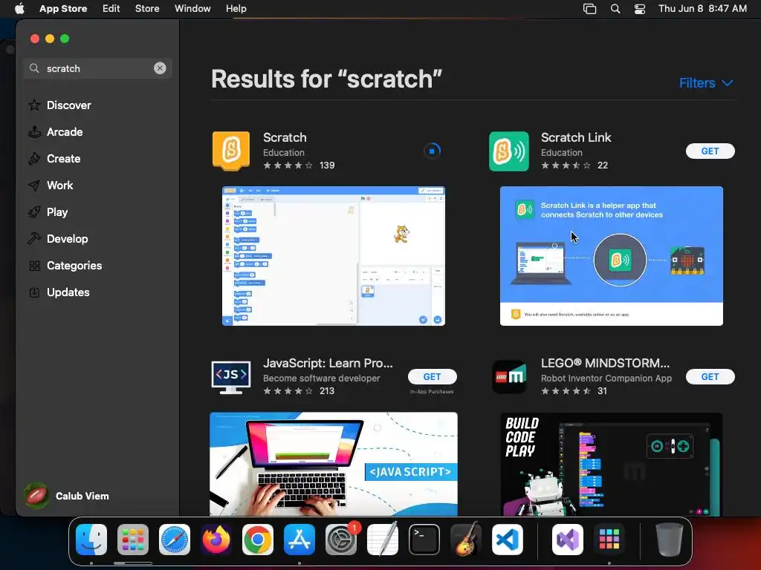
Task: View the Scratch editor screenshot
Action: coord(334,256)
